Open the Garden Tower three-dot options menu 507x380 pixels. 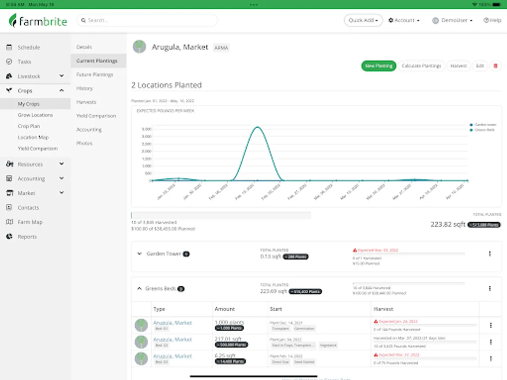(x=490, y=254)
